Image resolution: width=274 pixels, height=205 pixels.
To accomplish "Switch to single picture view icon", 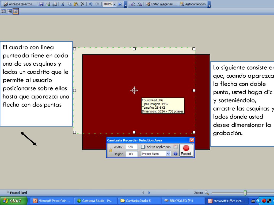I will [x=16, y=11].
